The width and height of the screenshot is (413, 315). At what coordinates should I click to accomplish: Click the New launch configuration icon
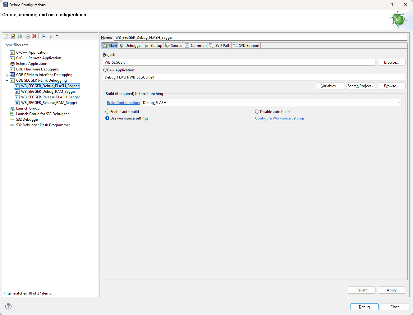point(6,36)
